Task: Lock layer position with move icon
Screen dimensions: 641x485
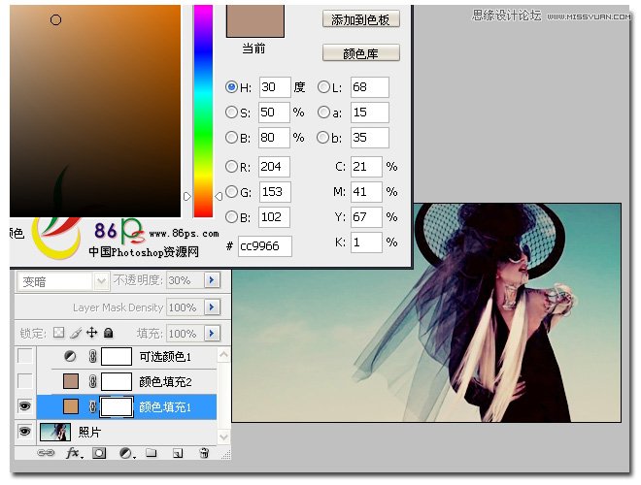Action: click(x=92, y=333)
